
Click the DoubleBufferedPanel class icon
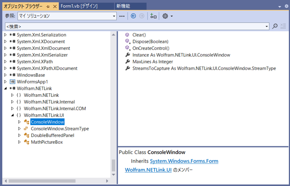tap(27, 135)
